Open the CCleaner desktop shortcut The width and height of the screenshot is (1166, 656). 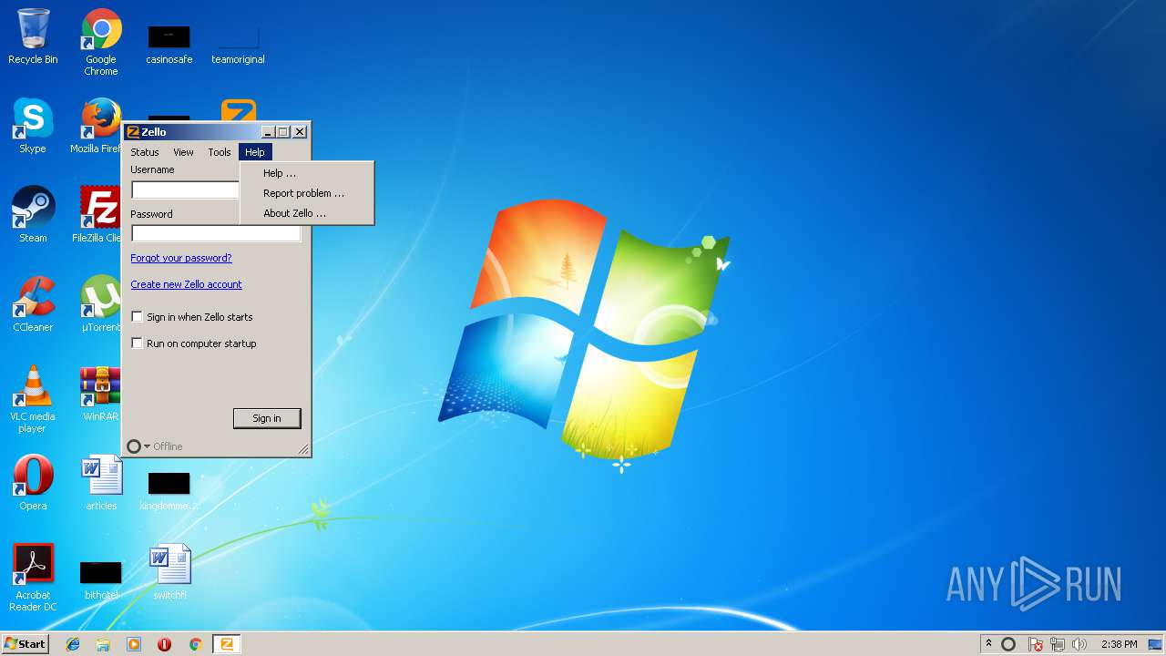click(33, 304)
